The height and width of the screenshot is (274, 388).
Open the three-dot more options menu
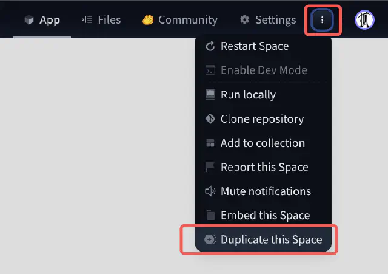pyautogui.click(x=322, y=20)
